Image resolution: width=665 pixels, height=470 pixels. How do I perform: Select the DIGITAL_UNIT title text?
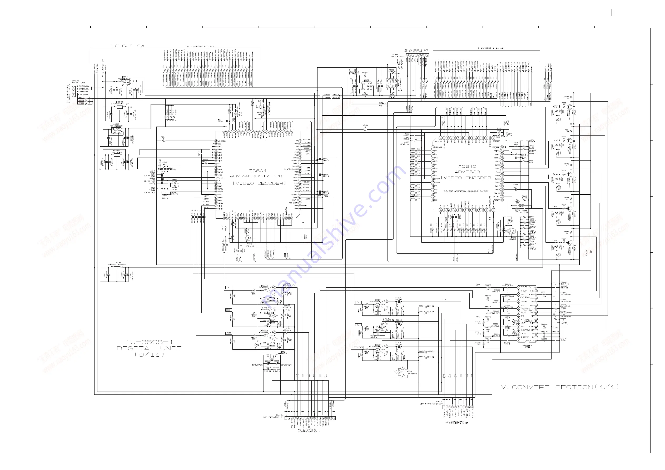(x=149, y=348)
